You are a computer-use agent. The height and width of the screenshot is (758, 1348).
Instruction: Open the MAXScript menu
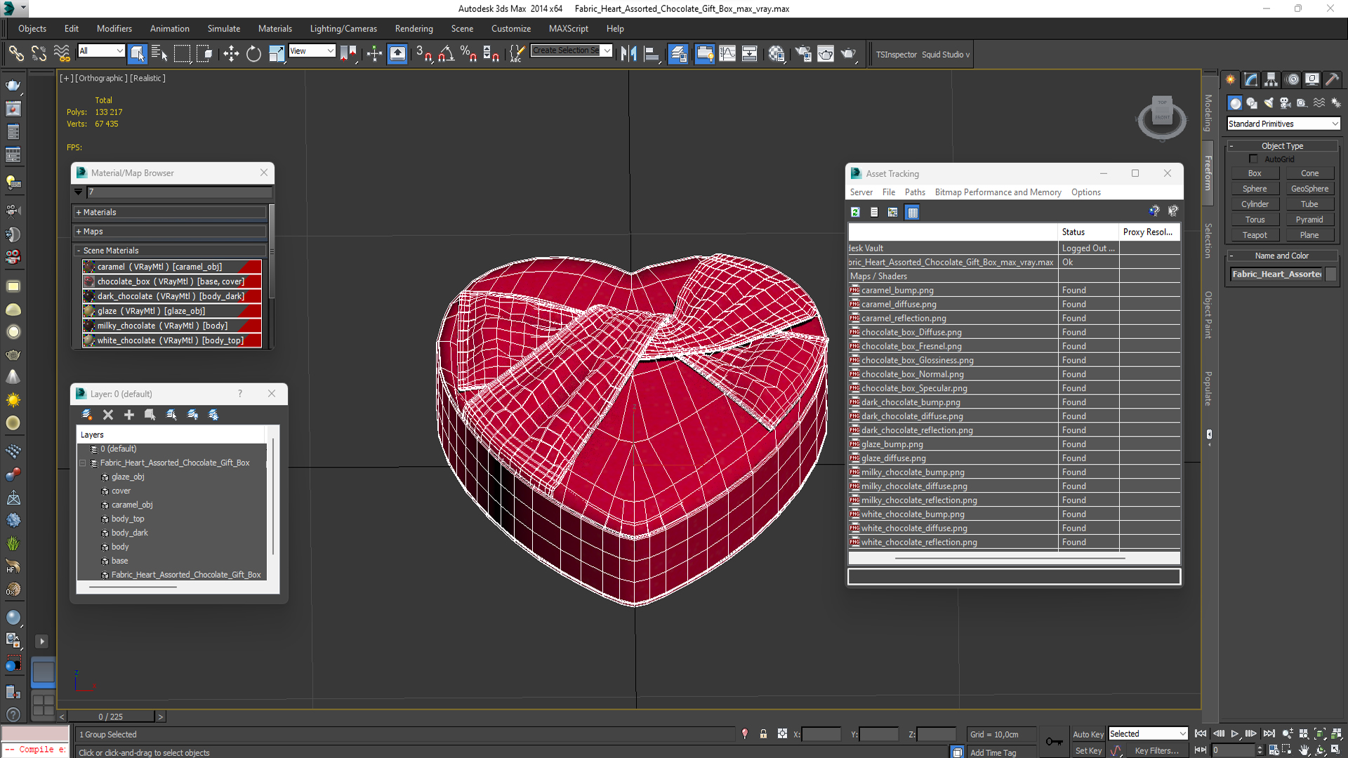click(569, 29)
